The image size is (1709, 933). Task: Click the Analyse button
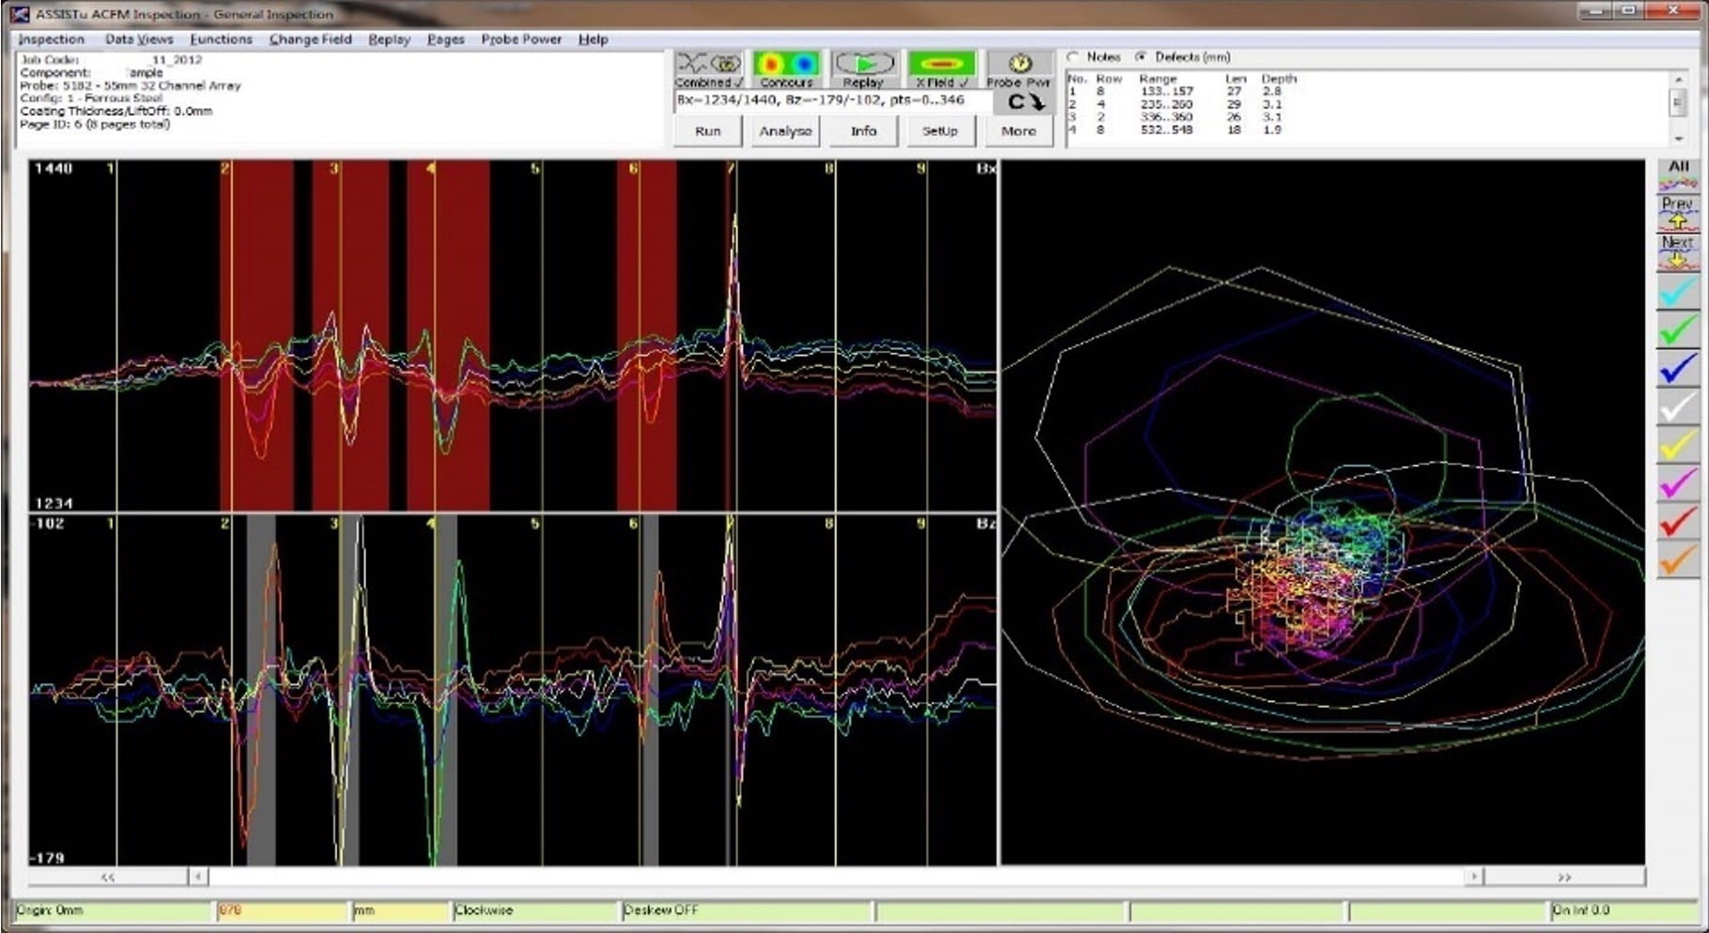tap(785, 131)
